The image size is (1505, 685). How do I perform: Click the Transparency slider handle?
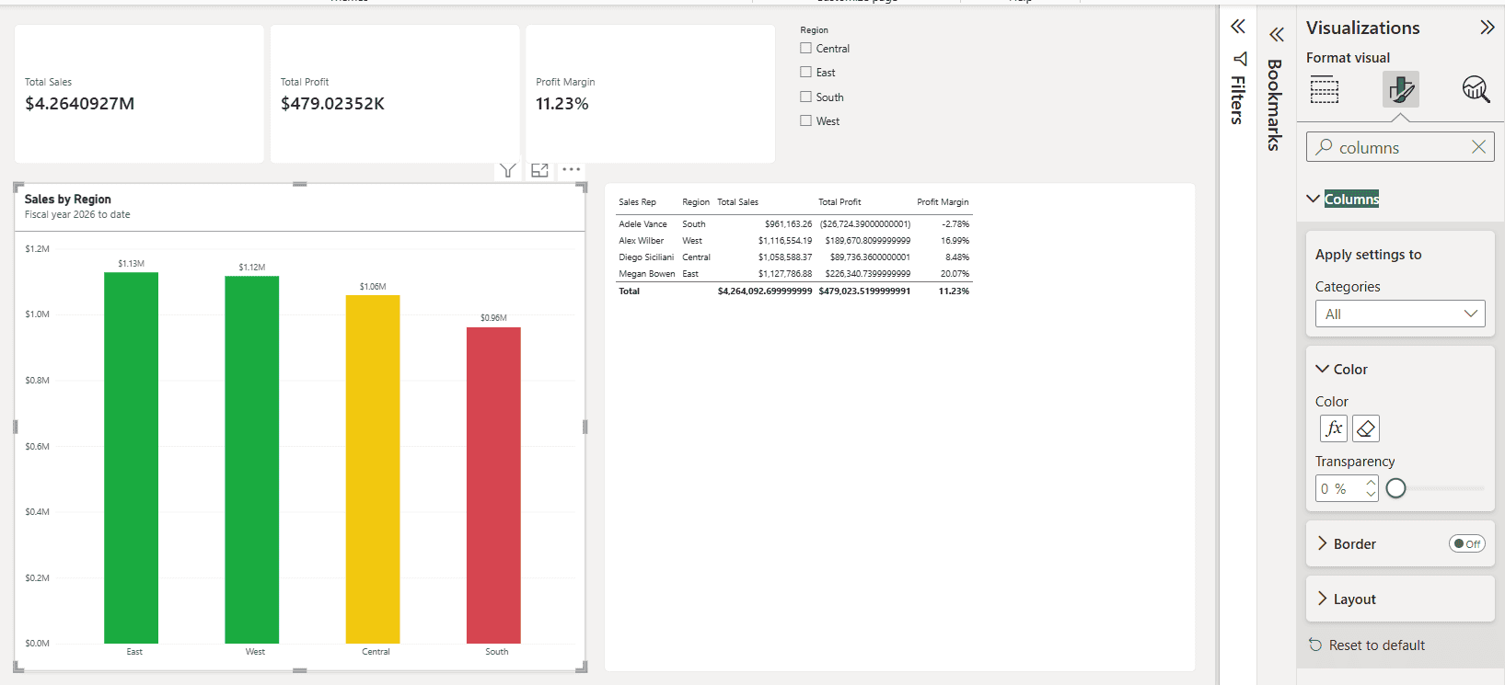click(x=1395, y=488)
